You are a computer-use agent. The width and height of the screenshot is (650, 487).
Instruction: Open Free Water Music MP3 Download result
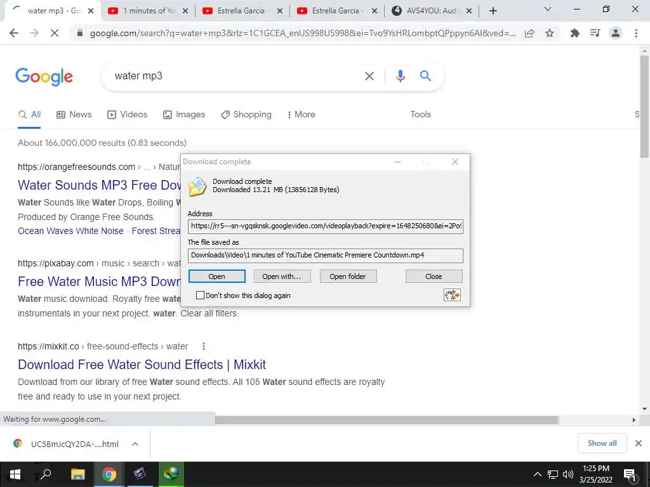[98, 281]
